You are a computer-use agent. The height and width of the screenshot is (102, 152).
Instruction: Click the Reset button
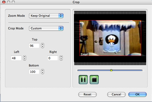point(87,95)
